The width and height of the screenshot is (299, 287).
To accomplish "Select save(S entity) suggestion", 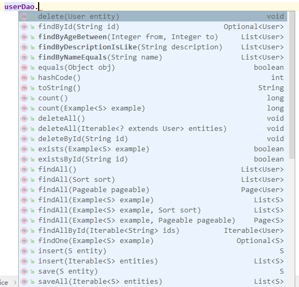I will pos(153,271).
